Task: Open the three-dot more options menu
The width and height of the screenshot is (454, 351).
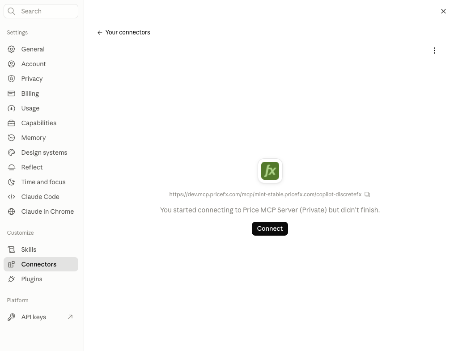Action: pos(434,51)
